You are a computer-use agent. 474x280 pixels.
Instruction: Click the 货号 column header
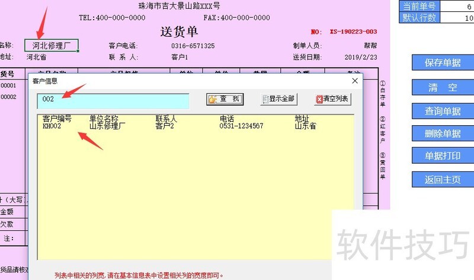[7, 74]
